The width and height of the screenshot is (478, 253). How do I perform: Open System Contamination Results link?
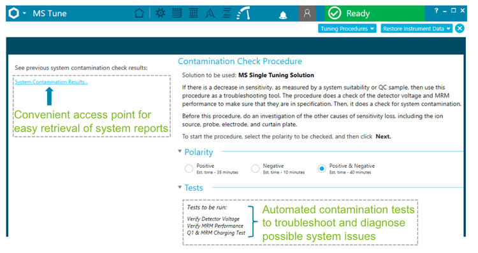click(x=51, y=82)
